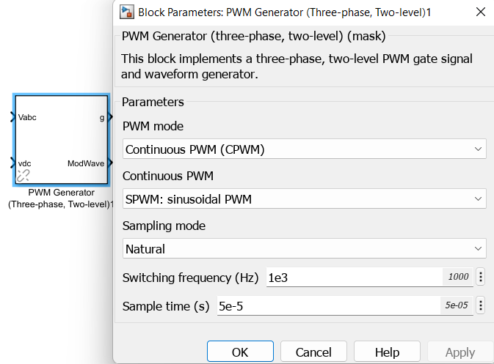Click the g output port arrow
The image size is (494, 364).
(x=110, y=116)
